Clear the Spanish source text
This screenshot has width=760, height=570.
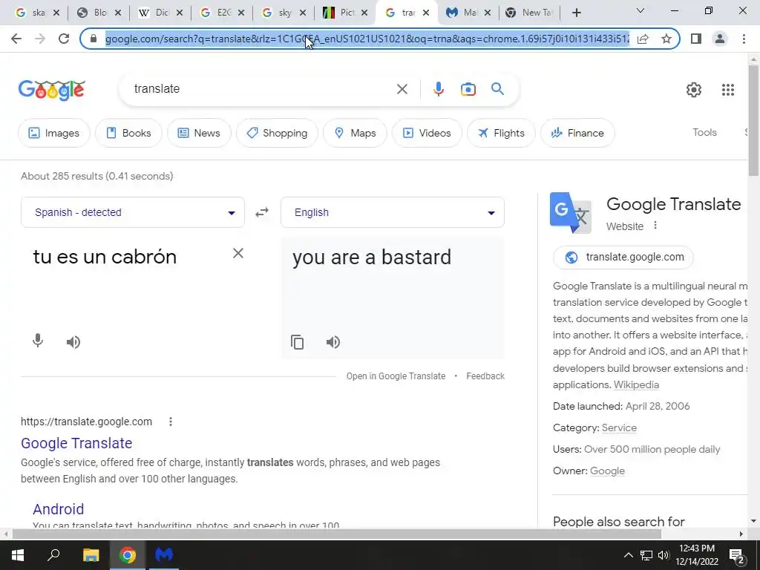coord(238,253)
